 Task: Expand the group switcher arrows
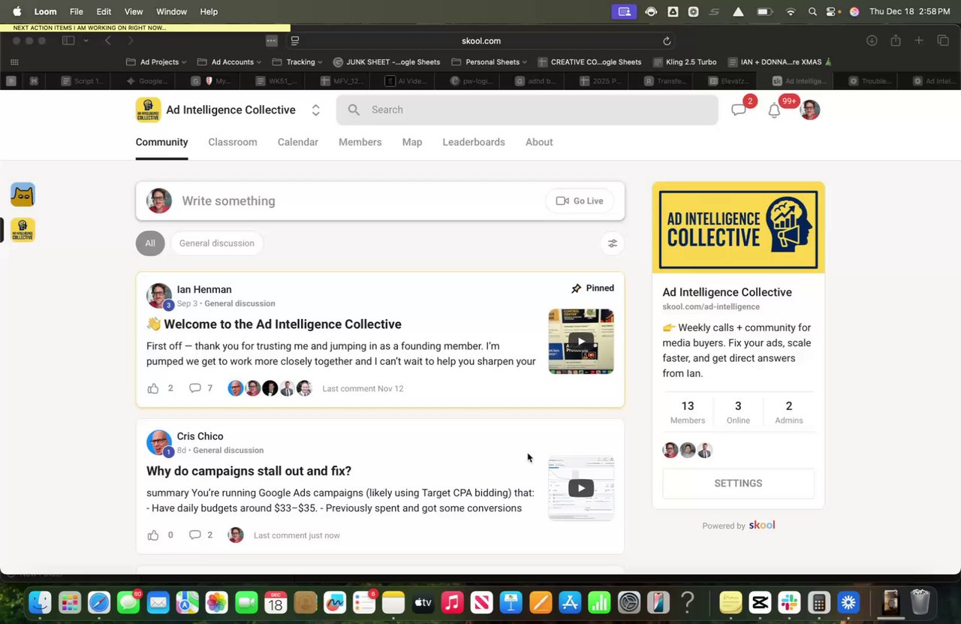[316, 110]
